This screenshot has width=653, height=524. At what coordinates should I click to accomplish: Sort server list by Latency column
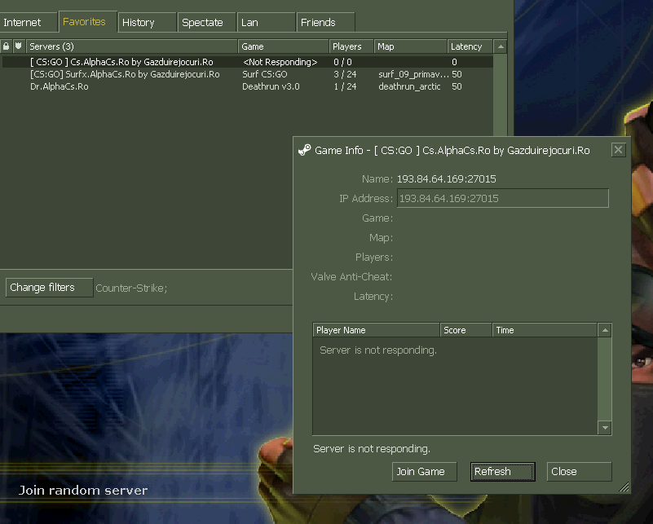pos(470,46)
